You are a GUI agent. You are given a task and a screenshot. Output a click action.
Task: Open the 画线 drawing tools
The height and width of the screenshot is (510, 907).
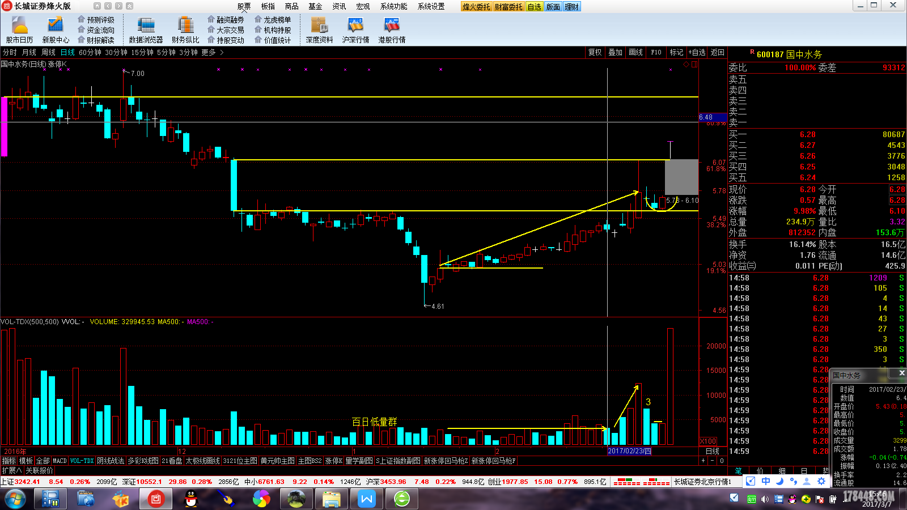pyautogui.click(x=635, y=52)
